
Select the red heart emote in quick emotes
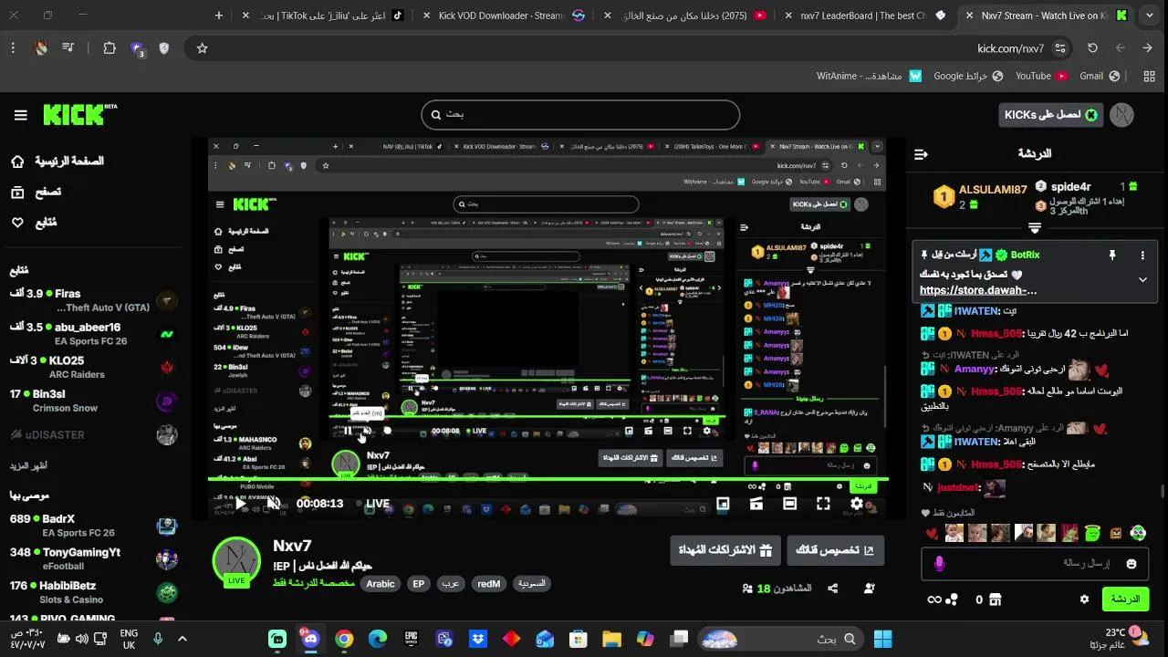coord(932,533)
